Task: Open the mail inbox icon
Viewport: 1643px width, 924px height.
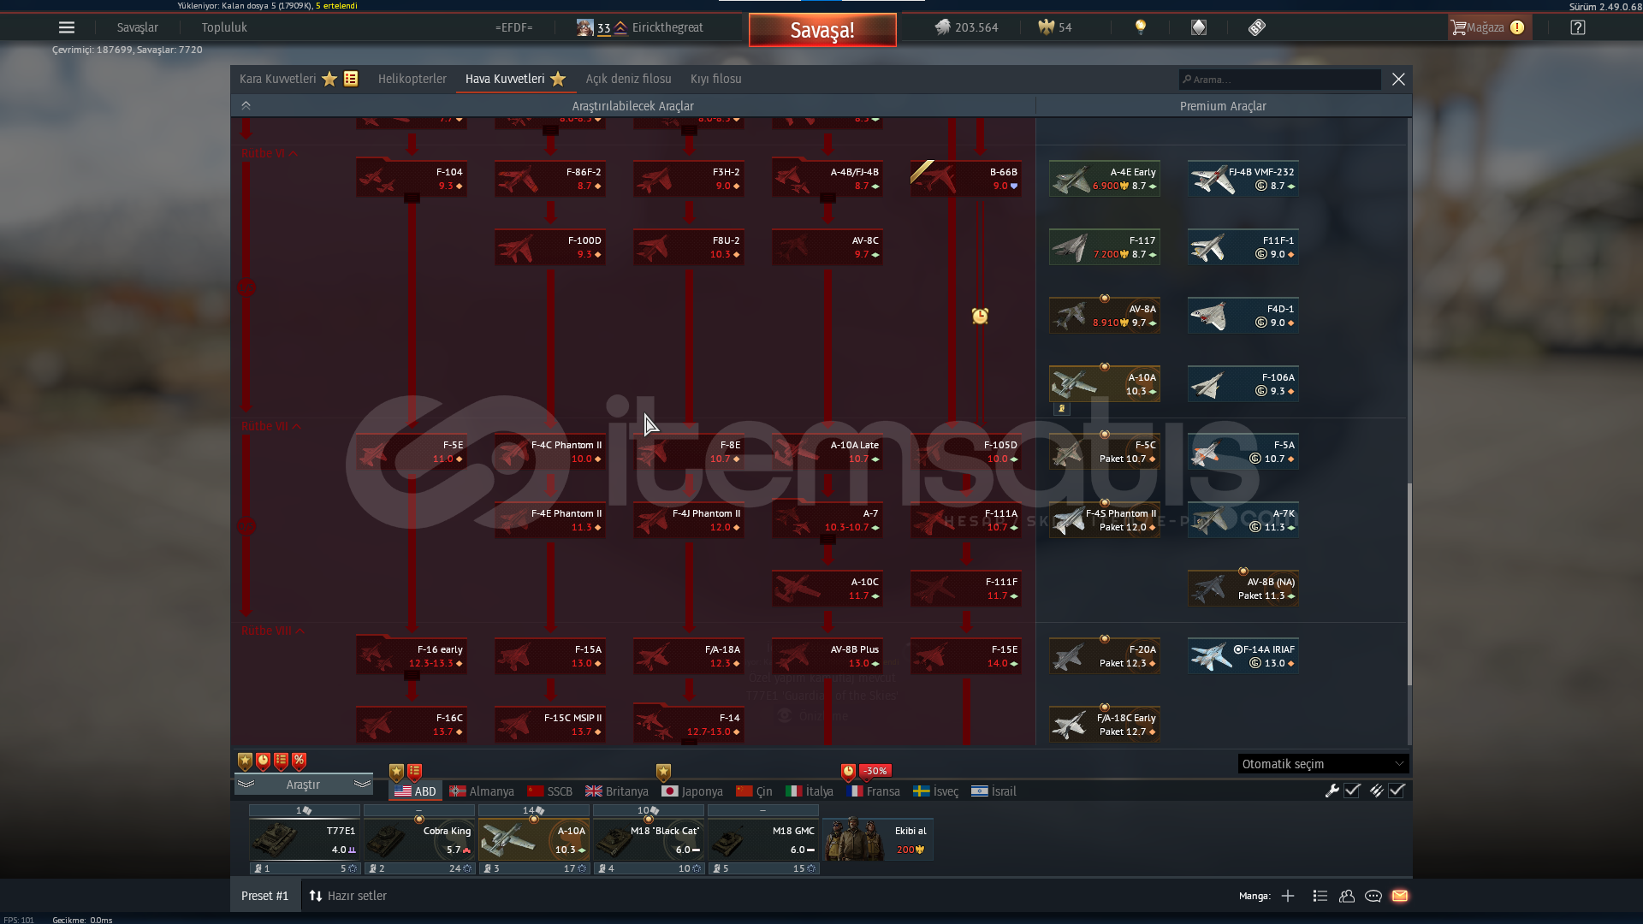Action: click(1400, 896)
